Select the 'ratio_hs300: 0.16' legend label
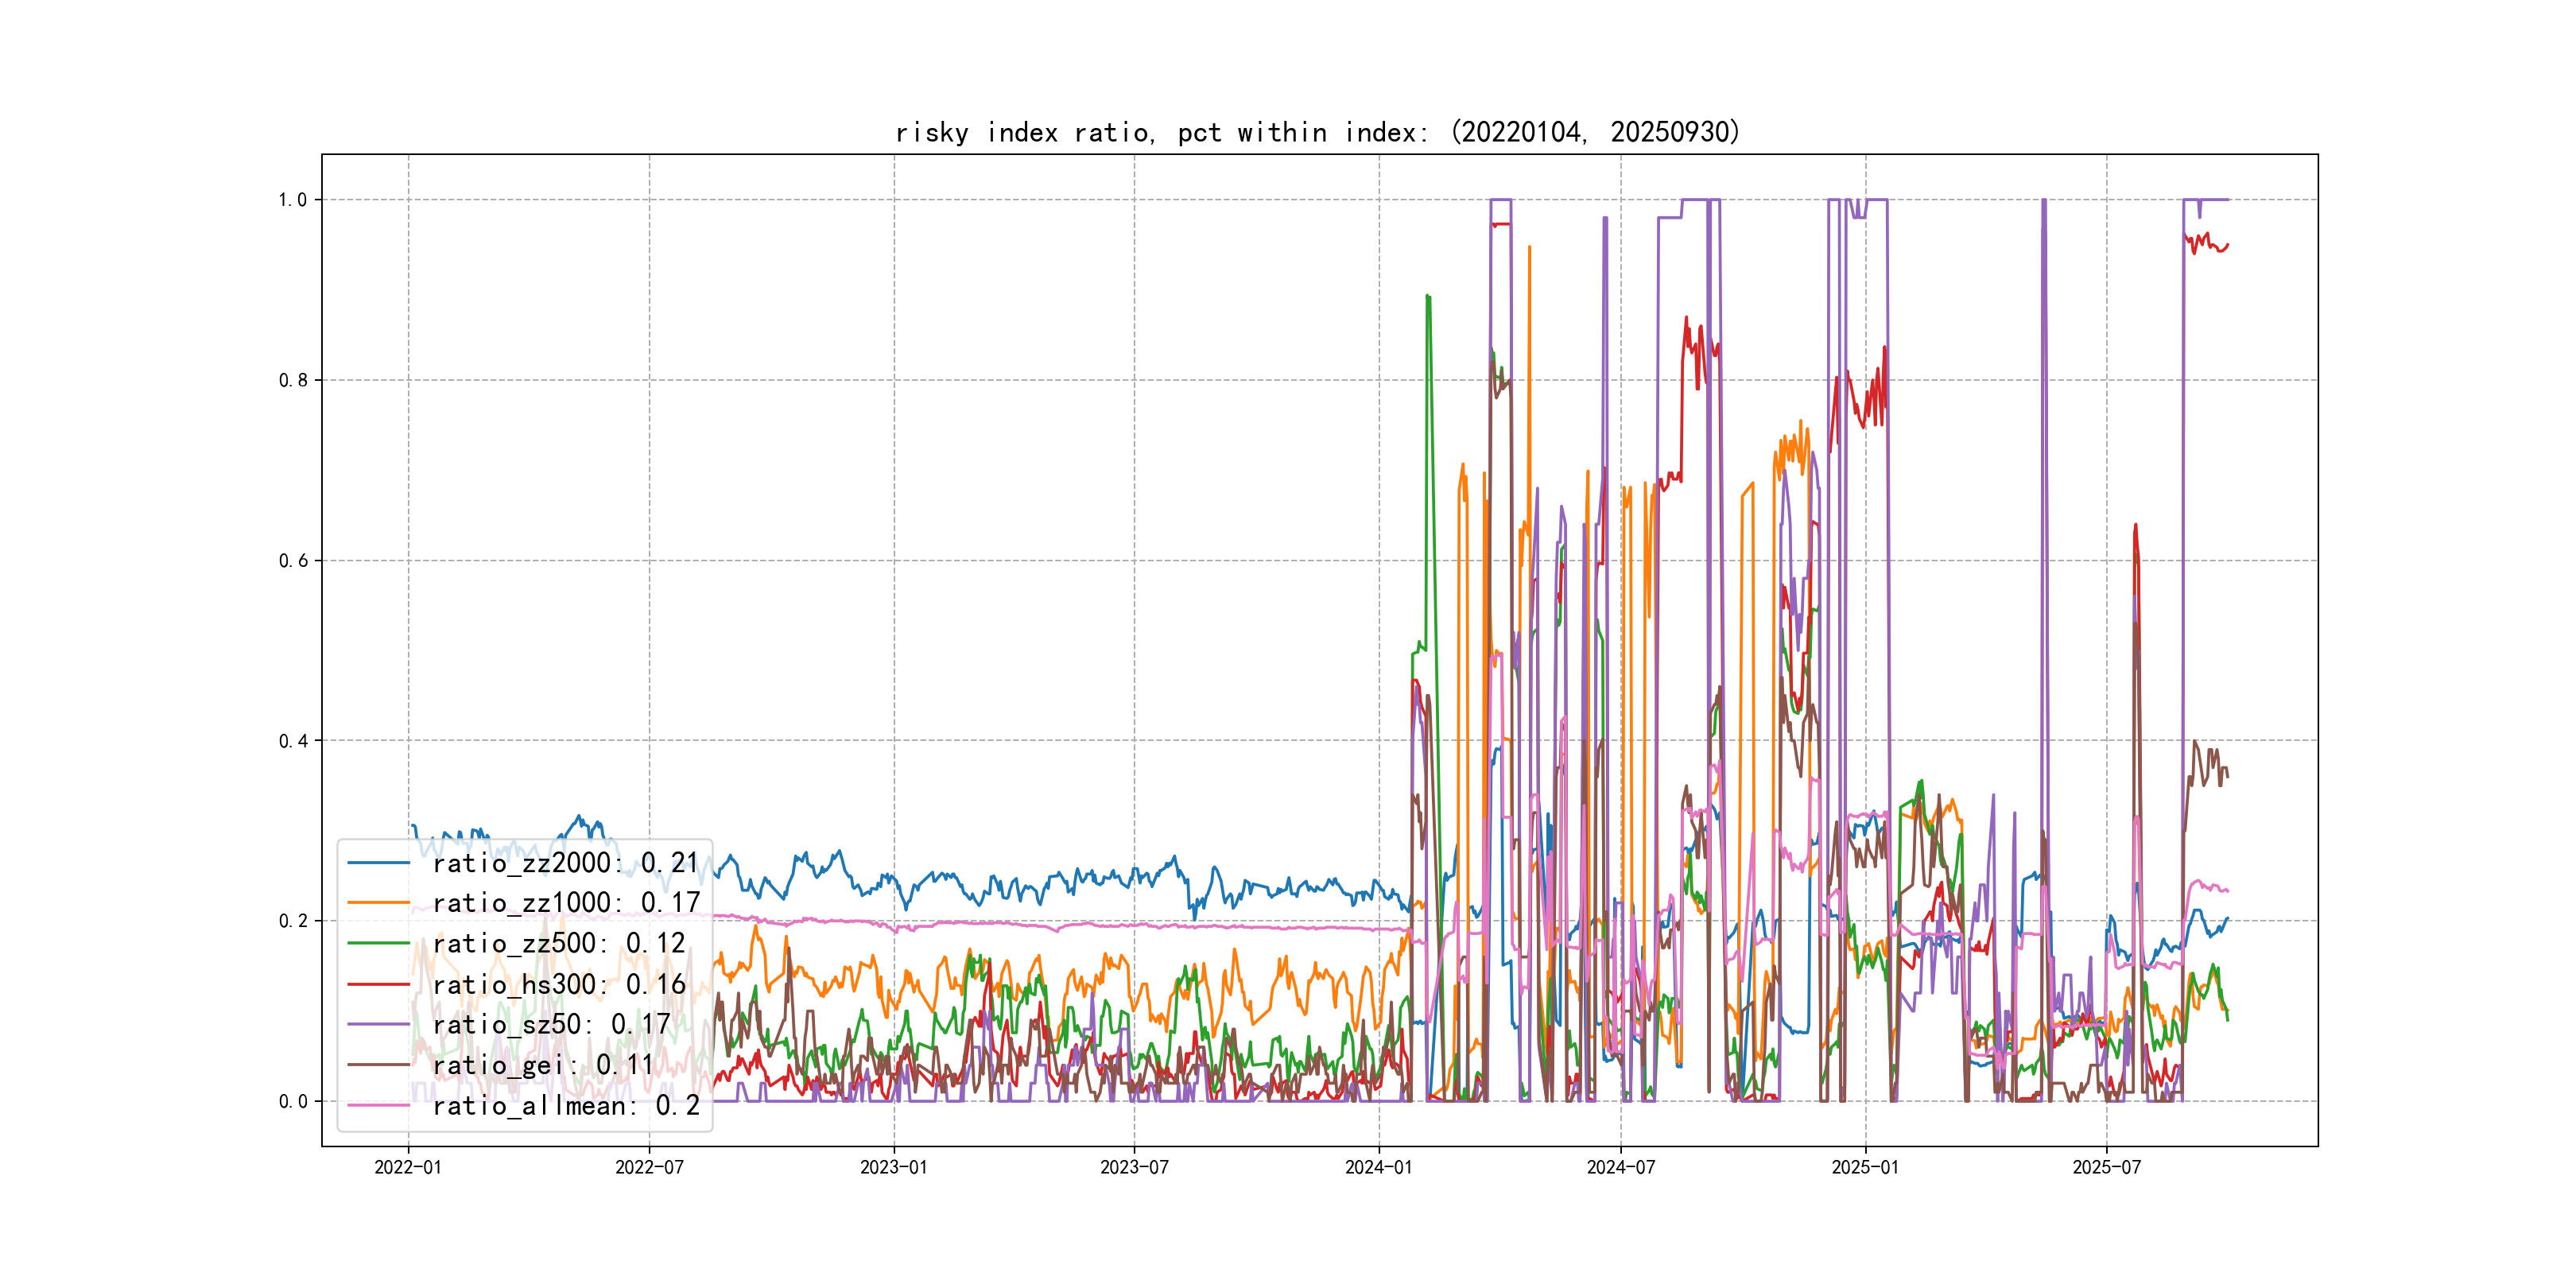Image resolution: width=2576 pixels, height=1288 pixels. [559, 984]
